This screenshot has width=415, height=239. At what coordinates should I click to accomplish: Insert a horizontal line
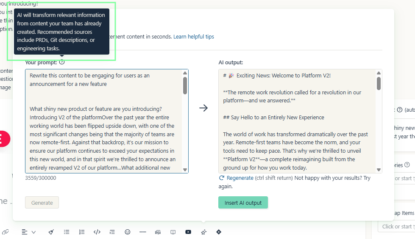pos(143,232)
